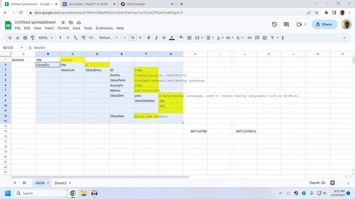Open the Insert menu
This screenshot has height=199, width=355.
(x=49, y=28)
